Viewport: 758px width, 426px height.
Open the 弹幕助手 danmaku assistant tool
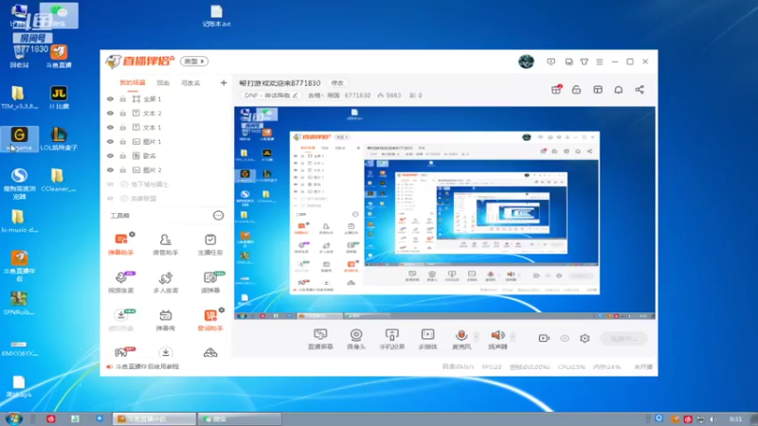click(121, 244)
